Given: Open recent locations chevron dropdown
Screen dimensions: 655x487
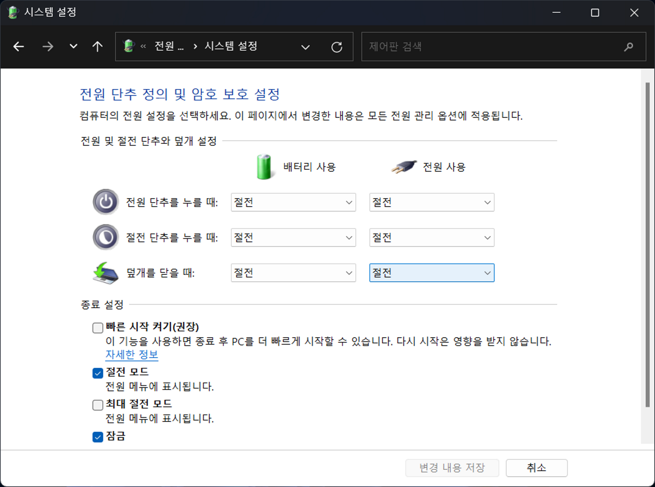Looking at the screenshot, I should point(73,47).
